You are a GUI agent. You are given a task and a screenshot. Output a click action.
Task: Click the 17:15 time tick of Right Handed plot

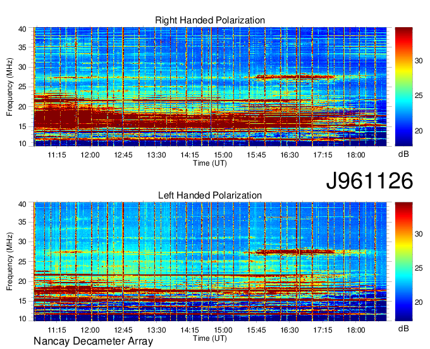322,155
